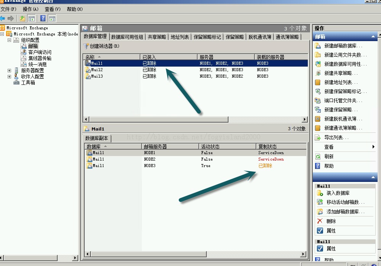Open the 操作(A) menu

[x=31, y=9]
